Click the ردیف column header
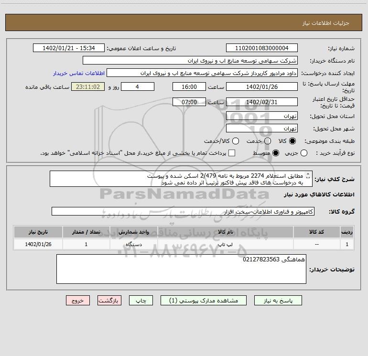368x356 pixels. 347,232
